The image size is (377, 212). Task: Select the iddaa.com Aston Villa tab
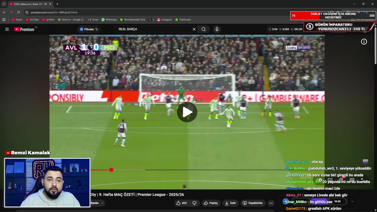click(30, 4)
